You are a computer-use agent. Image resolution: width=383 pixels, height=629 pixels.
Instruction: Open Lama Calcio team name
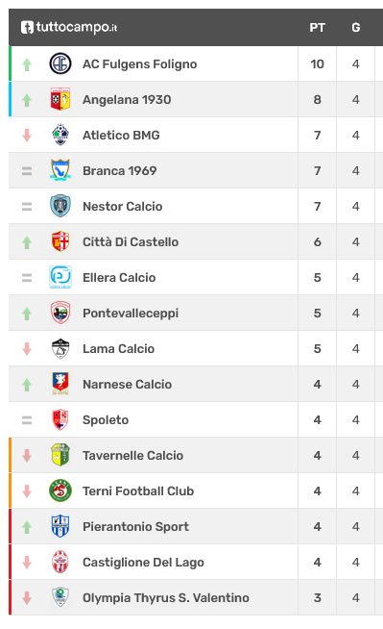(118, 348)
